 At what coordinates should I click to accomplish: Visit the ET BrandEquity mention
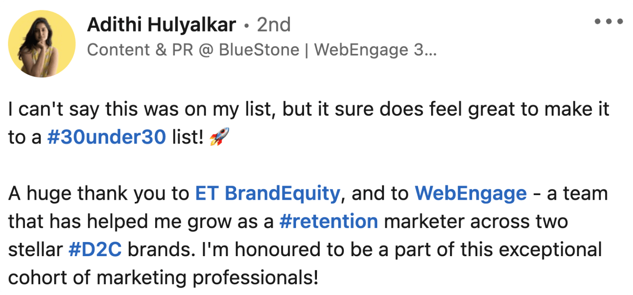pyautogui.click(x=267, y=194)
